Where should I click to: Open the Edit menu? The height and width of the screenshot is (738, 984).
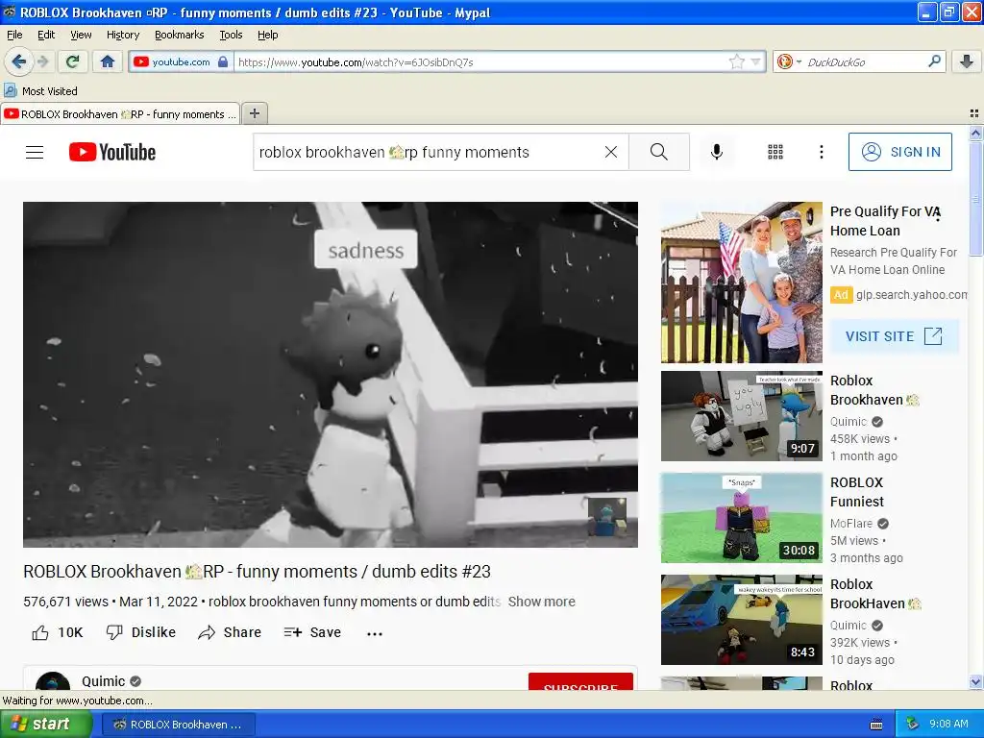click(46, 36)
